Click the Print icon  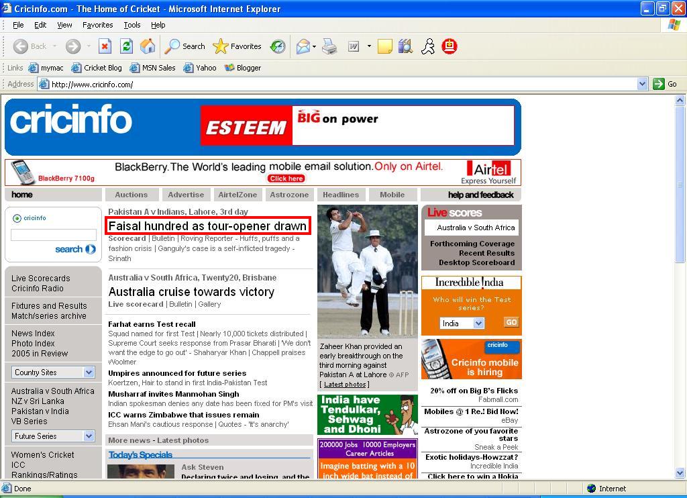point(329,46)
